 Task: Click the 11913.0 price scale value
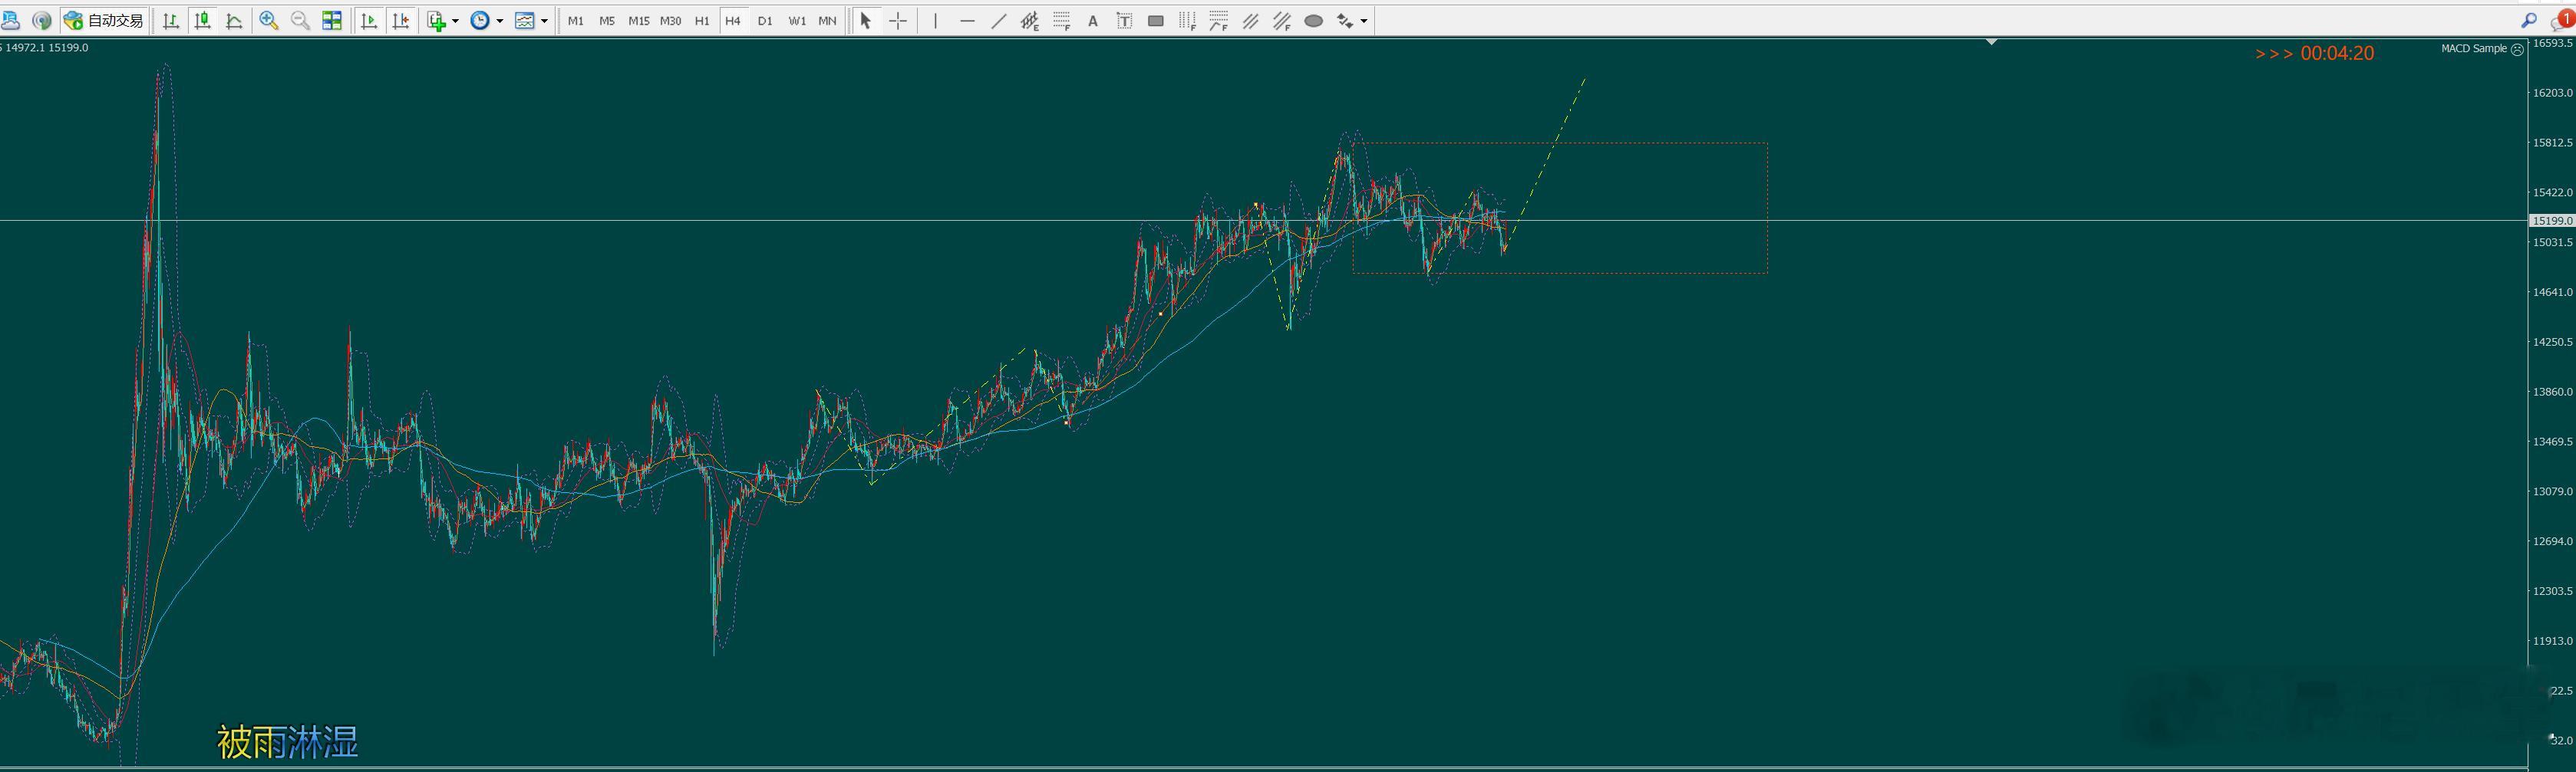point(2552,641)
